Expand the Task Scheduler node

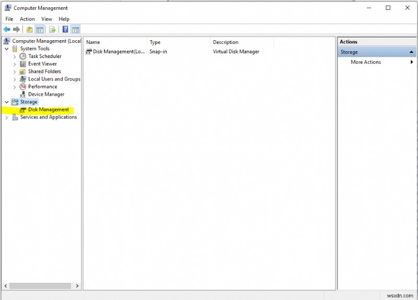[15, 56]
